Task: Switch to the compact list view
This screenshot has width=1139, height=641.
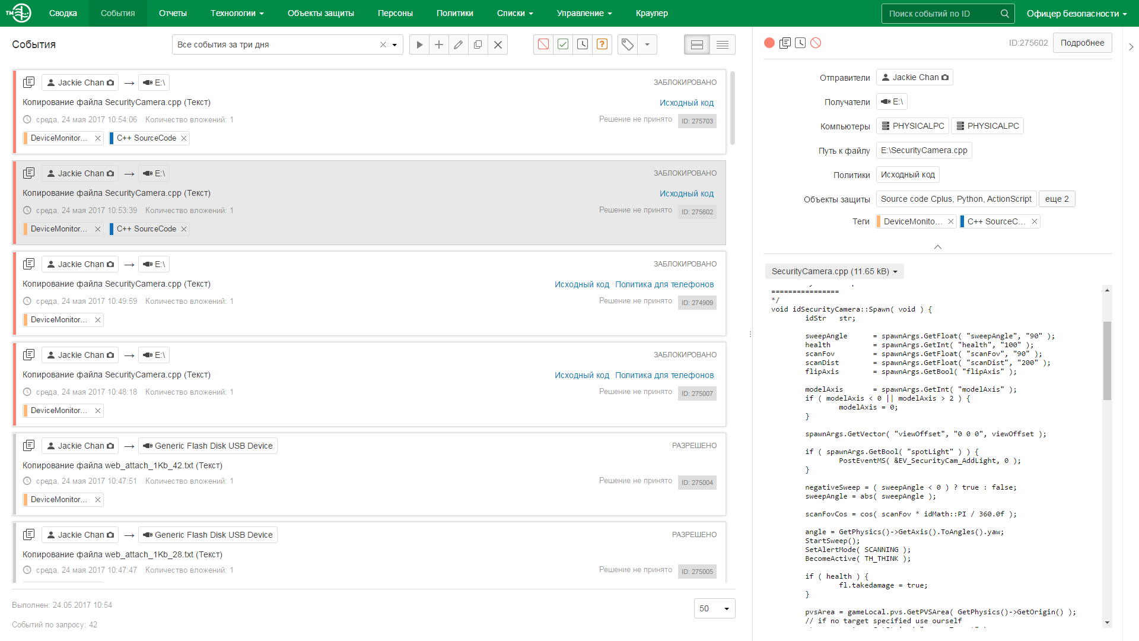Action: [723, 45]
